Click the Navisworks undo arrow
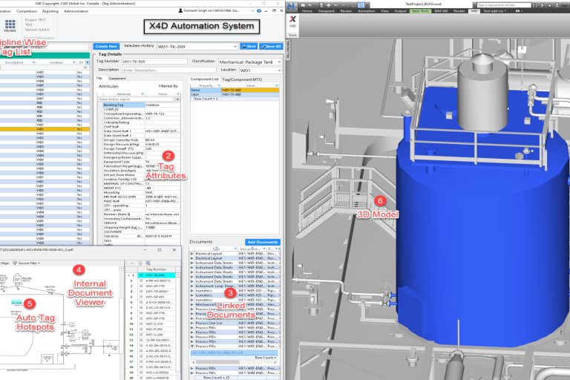 click(x=335, y=5)
